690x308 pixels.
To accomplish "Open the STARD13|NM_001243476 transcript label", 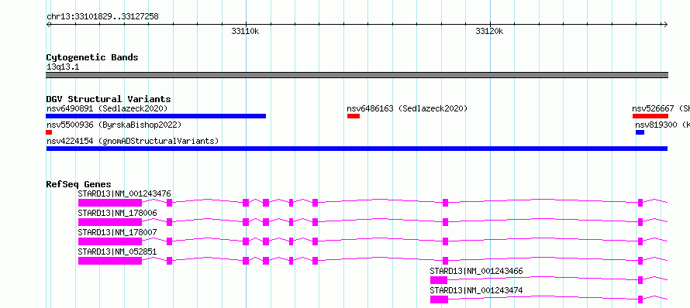I will click(x=125, y=193).
